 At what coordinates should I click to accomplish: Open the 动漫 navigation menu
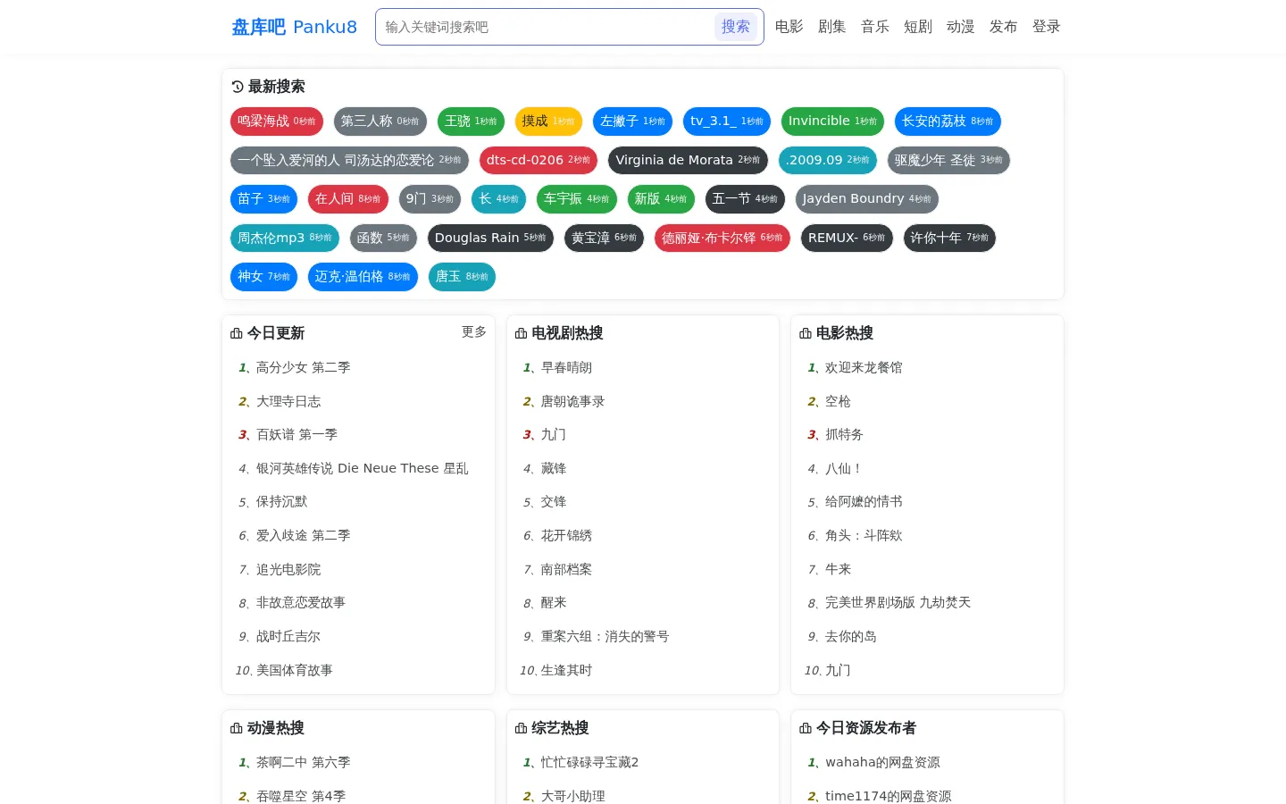961,27
